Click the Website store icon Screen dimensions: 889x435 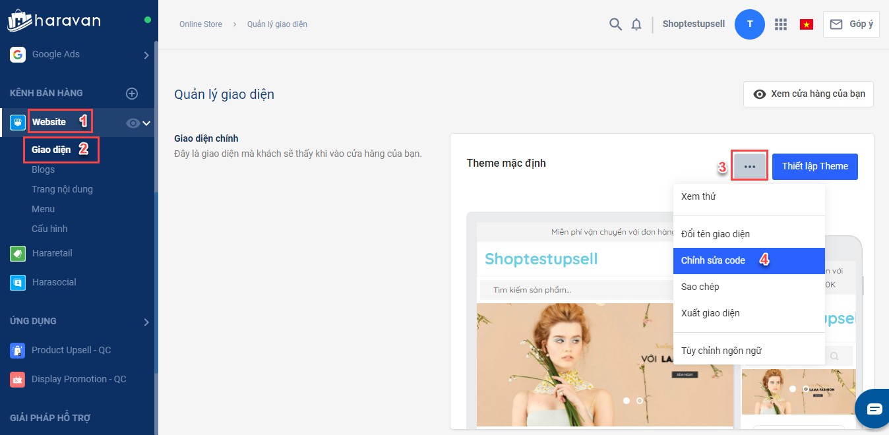[x=18, y=122]
